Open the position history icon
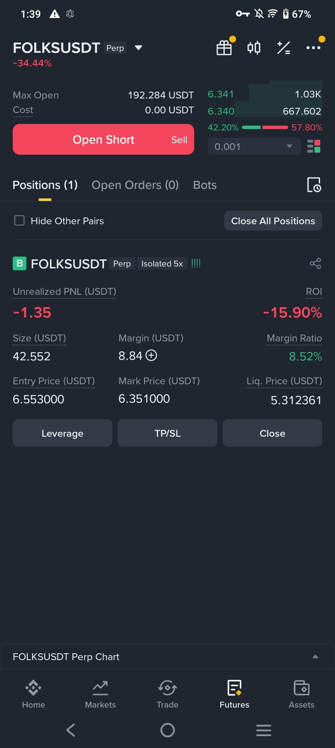The height and width of the screenshot is (748, 335). click(314, 185)
